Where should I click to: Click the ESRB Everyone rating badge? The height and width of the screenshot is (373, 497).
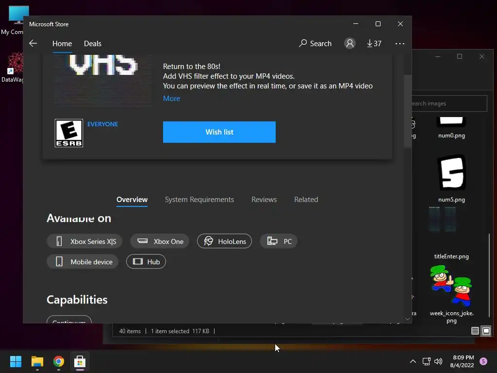pyautogui.click(x=69, y=133)
